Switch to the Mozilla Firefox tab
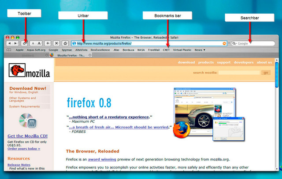282x179 pixels. point(71,55)
